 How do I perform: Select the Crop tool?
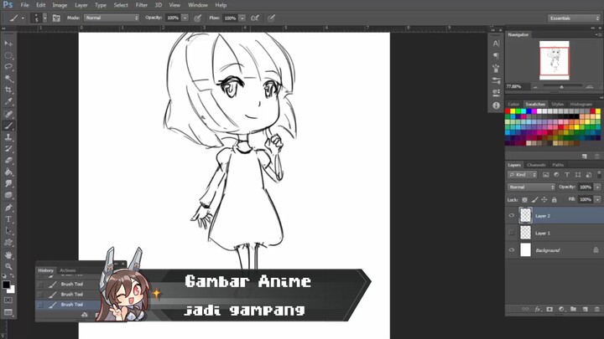pos(8,90)
